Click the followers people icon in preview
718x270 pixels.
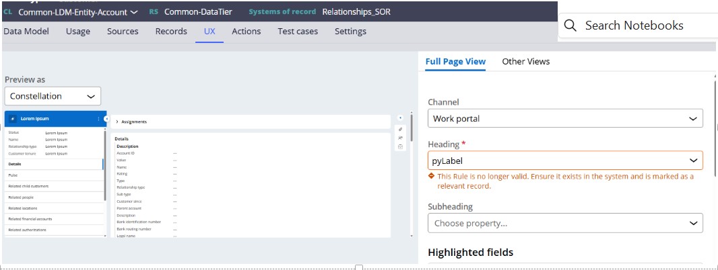click(x=401, y=138)
